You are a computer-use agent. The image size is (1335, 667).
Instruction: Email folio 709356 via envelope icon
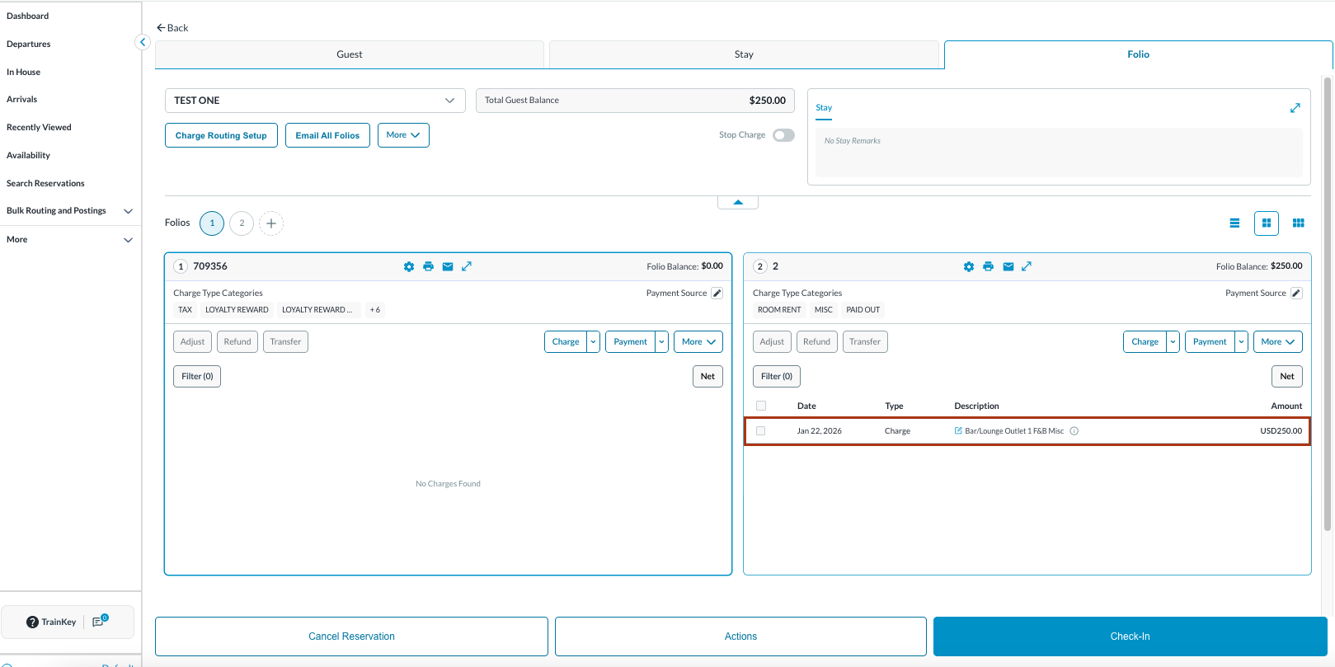coord(448,266)
